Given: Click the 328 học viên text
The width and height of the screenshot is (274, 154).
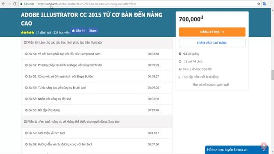Looking at the screenshot, I should (62, 33).
